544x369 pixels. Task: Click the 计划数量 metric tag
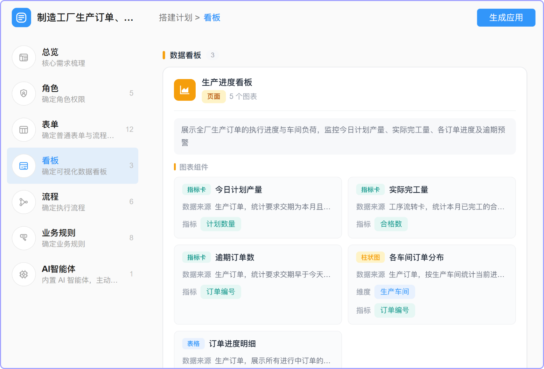(221, 224)
